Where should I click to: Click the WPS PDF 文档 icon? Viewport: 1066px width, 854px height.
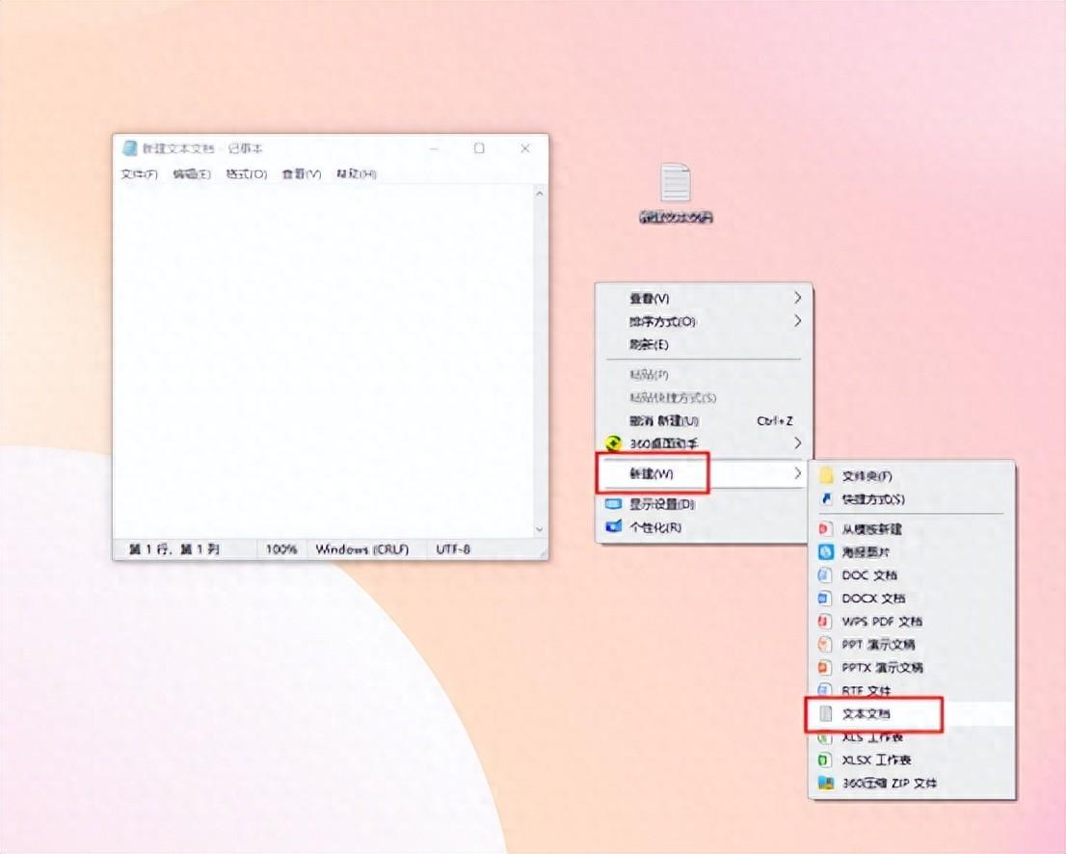[x=825, y=622]
